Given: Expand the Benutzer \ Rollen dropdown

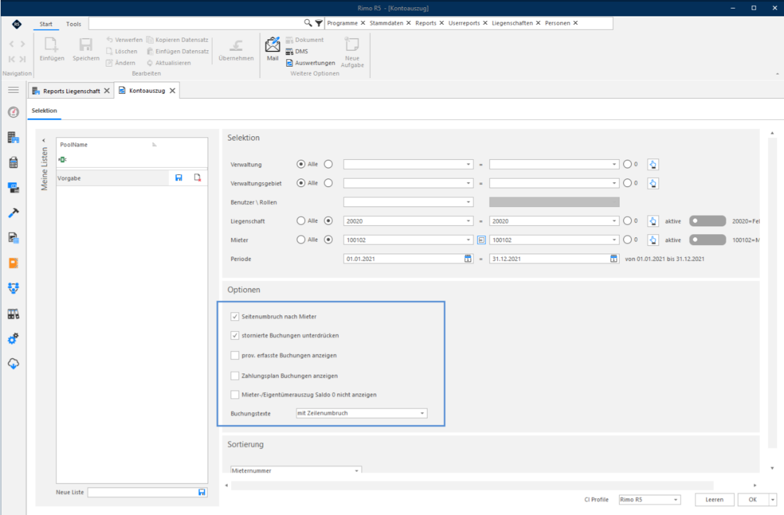Looking at the screenshot, I should point(408,202).
